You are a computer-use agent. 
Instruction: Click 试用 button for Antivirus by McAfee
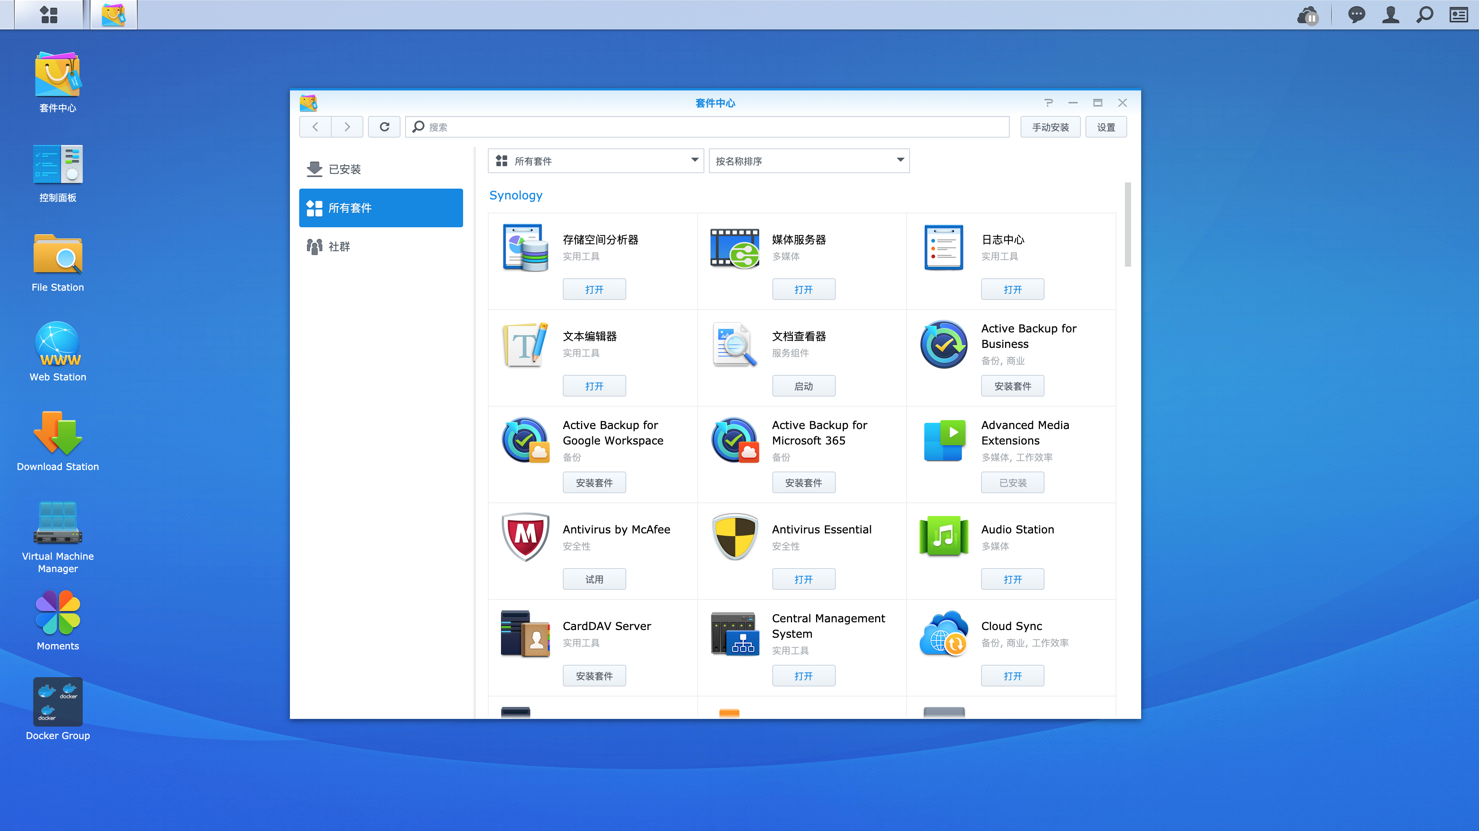click(x=594, y=580)
